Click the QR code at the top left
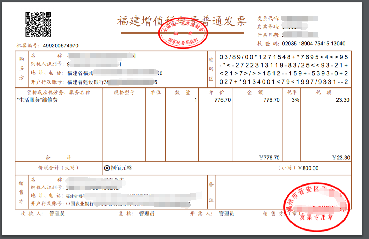The width and height of the screenshot is (369, 239). (38, 24)
